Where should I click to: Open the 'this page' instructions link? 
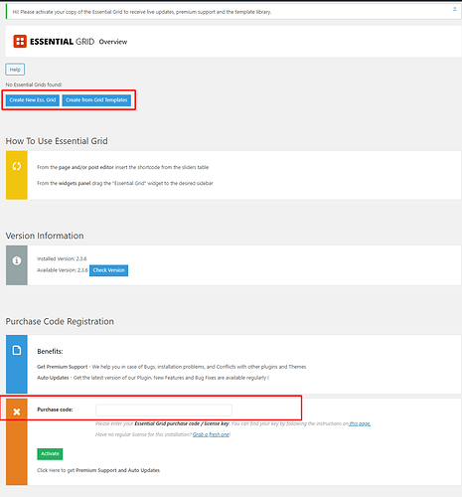pos(360,423)
